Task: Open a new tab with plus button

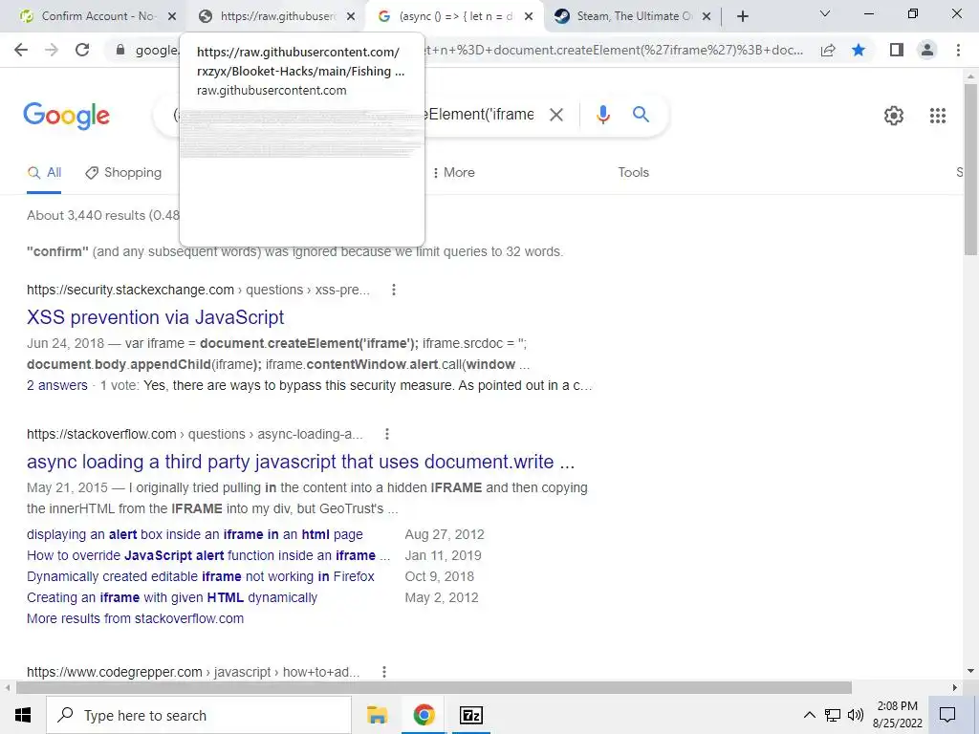Action: click(x=742, y=17)
